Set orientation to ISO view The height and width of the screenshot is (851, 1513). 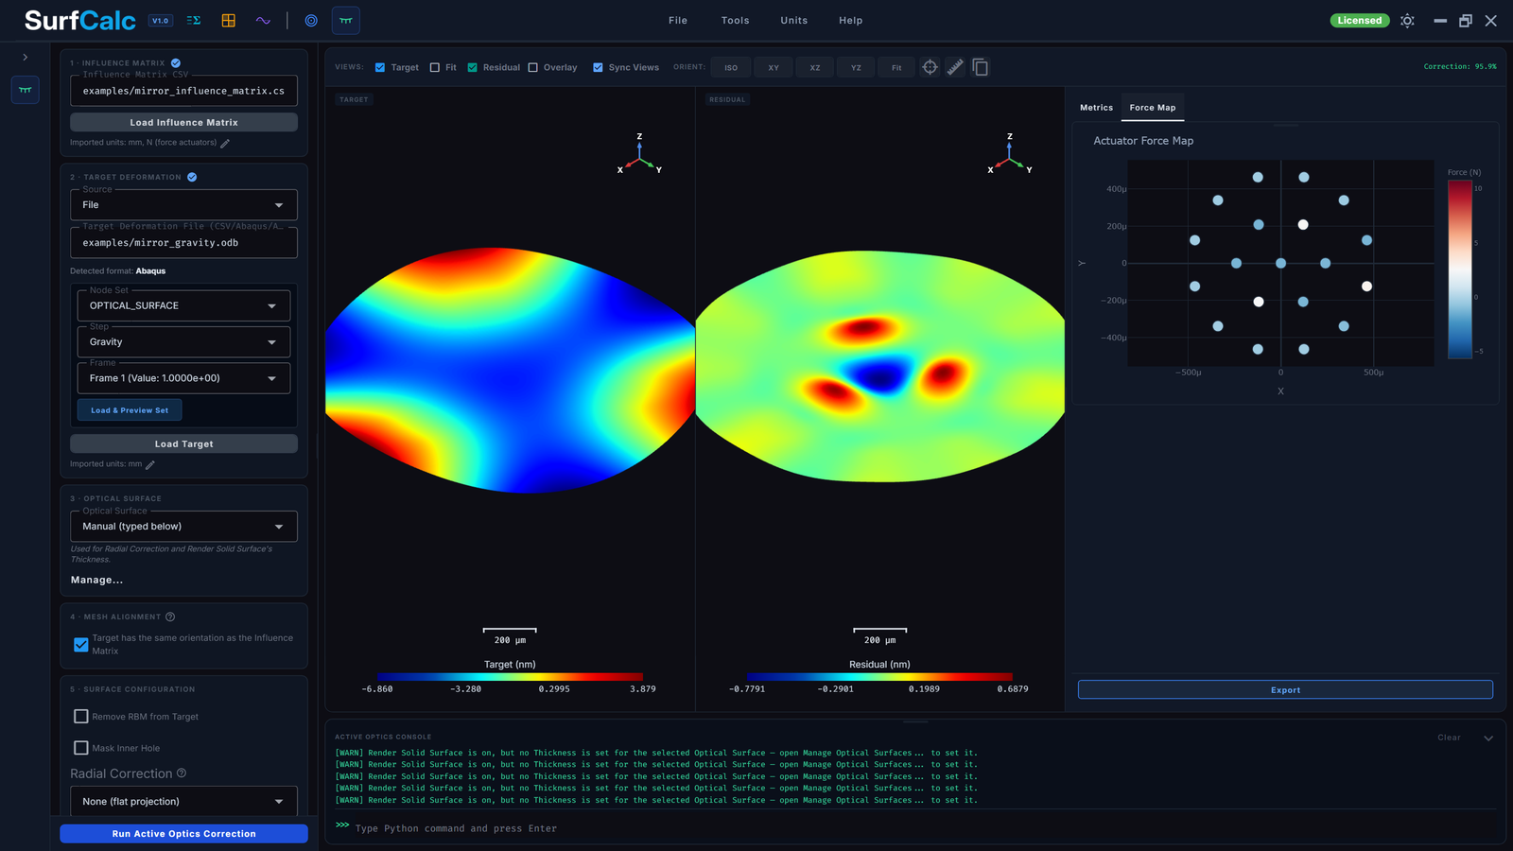[731, 67]
